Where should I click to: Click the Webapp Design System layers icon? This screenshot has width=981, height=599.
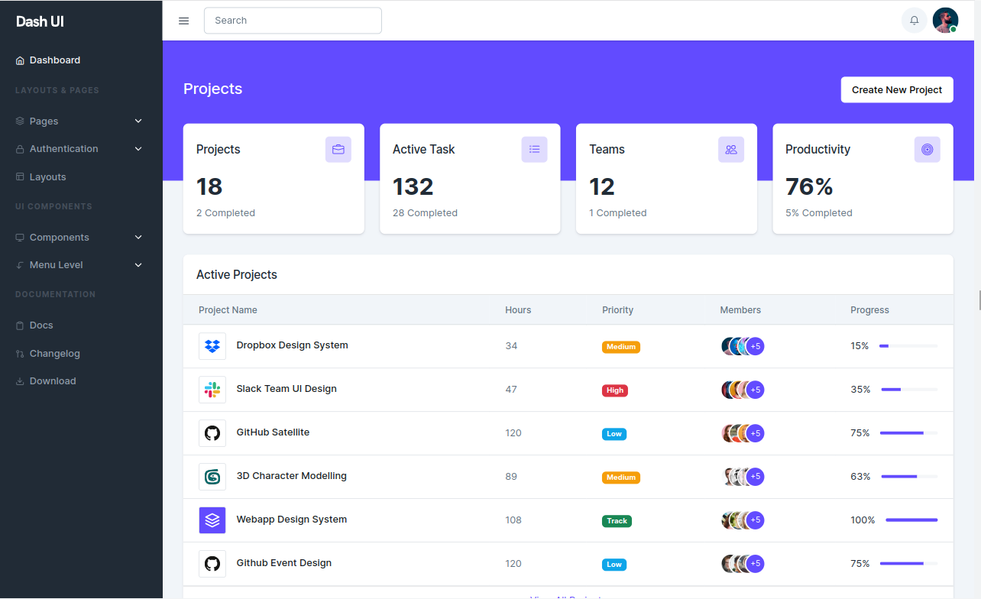(x=212, y=520)
